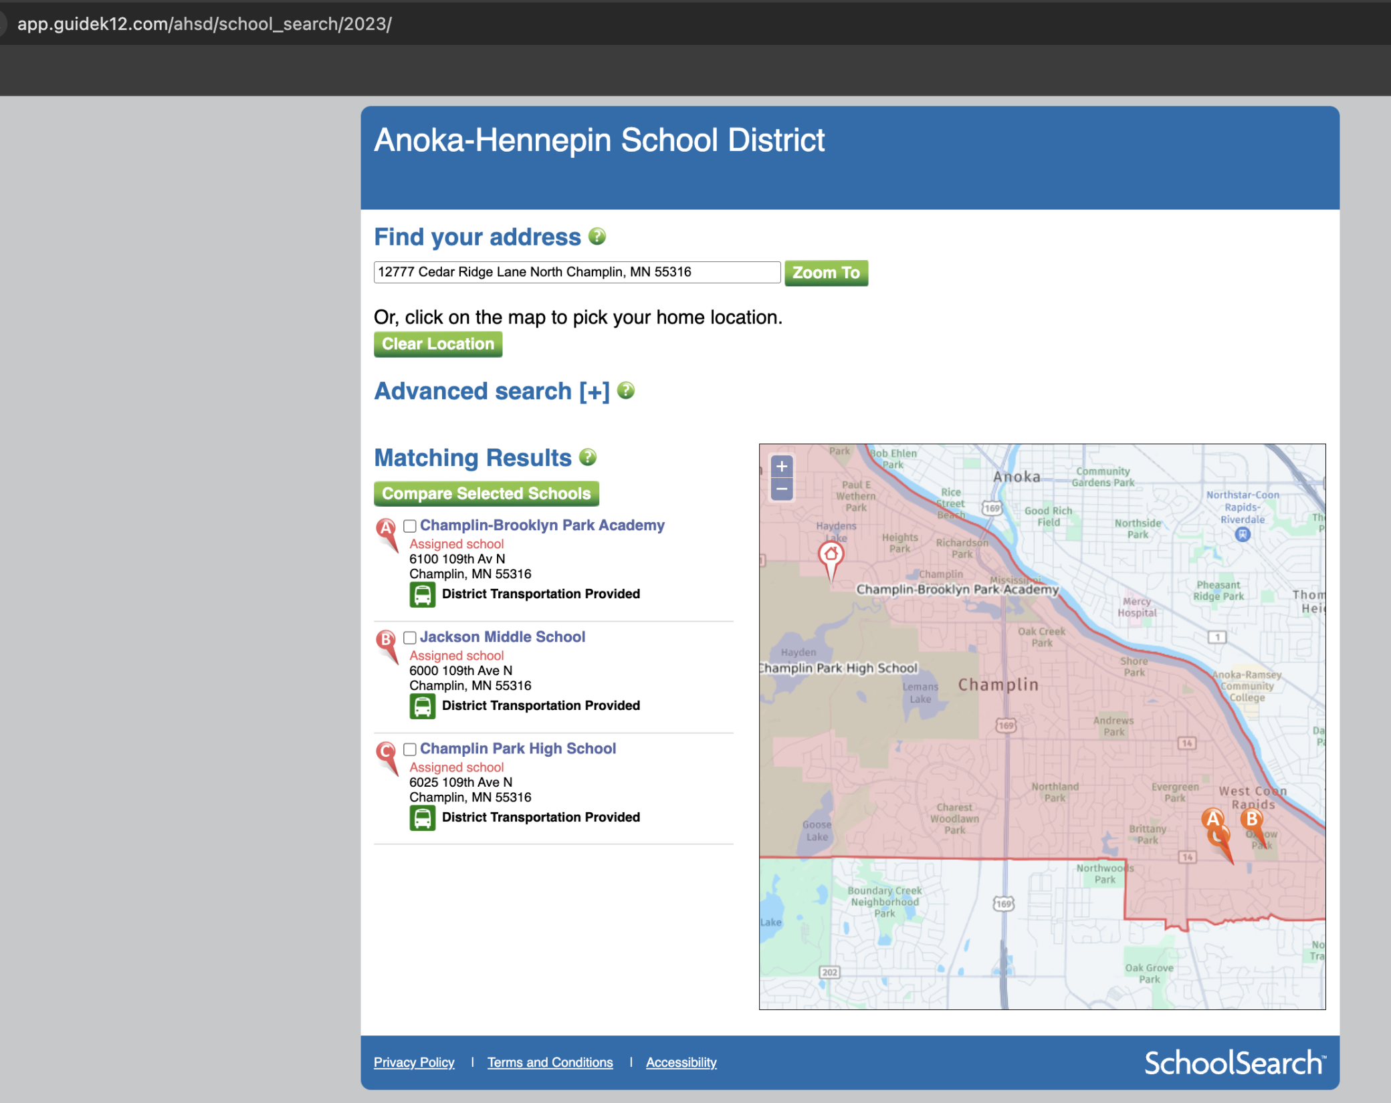
Task: Click the help icon beside Advanced search
Action: click(625, 390)
